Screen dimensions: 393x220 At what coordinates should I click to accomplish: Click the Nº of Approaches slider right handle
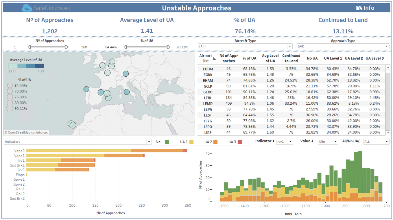[x=66, y=47]
